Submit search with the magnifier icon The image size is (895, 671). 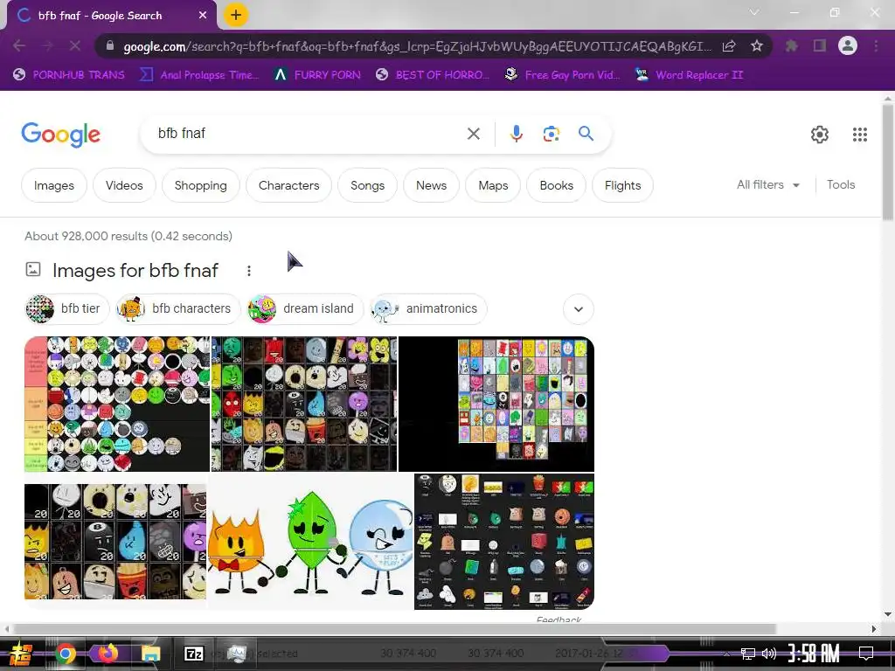coord(586,134)
